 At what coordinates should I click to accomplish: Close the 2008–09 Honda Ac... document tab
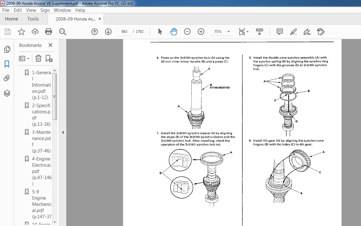tap(100, 19)
